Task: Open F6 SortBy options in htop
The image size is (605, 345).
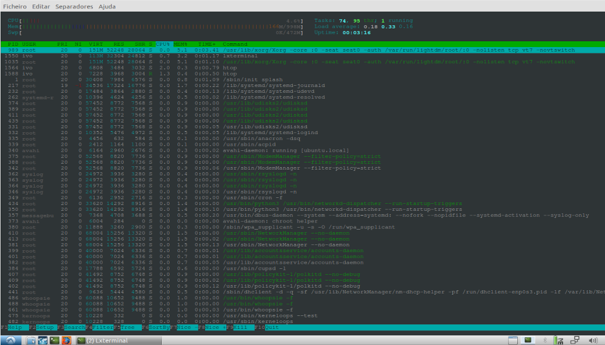Action: click(159, 328)
